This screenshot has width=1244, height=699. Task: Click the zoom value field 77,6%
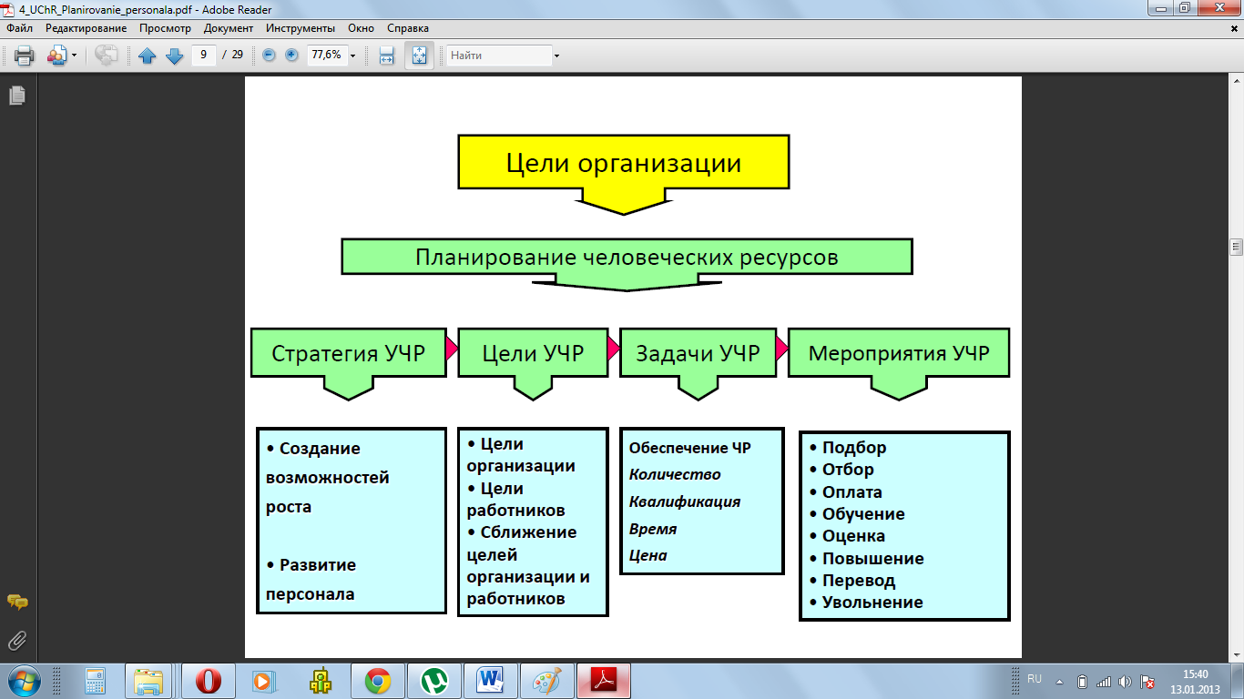click(x=326, y=55)
